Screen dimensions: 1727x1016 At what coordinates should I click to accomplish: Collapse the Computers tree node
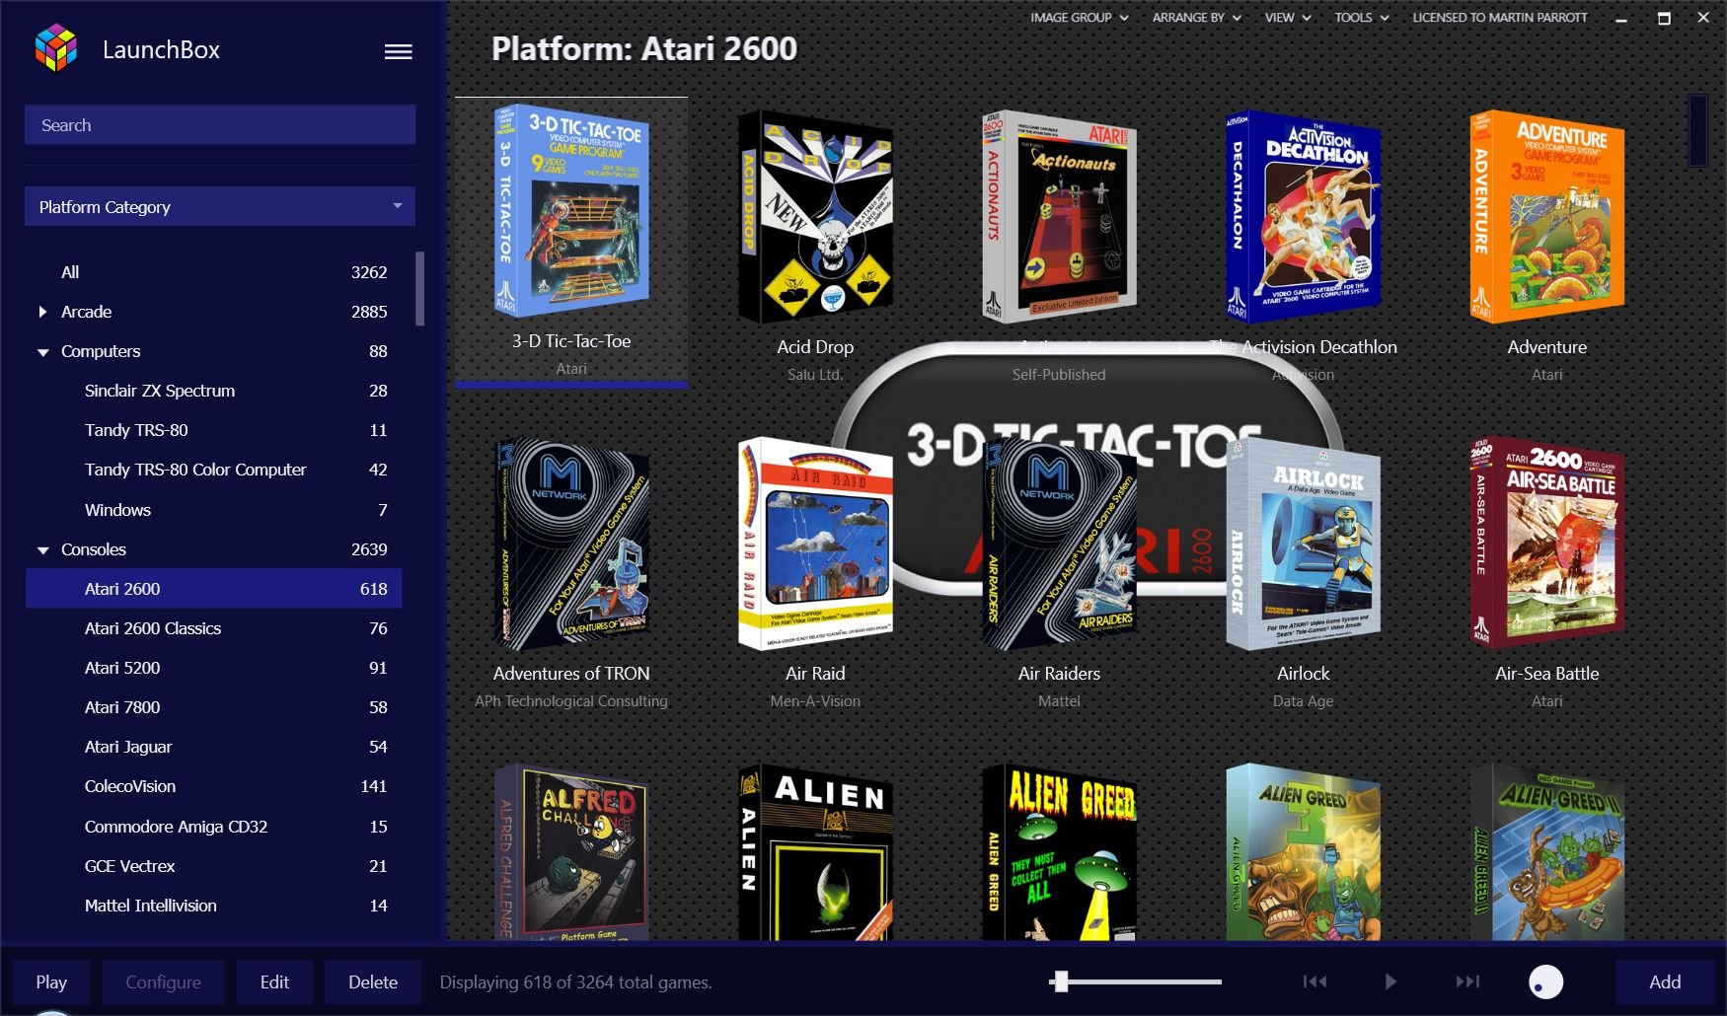pos(42,352)
